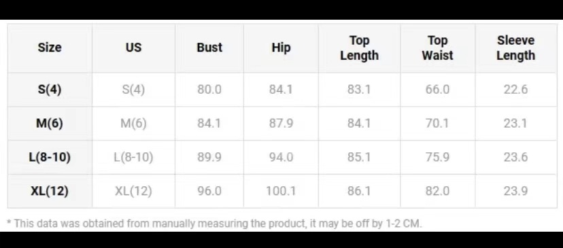
Task: Select the US column header
Action: [133, 48]
